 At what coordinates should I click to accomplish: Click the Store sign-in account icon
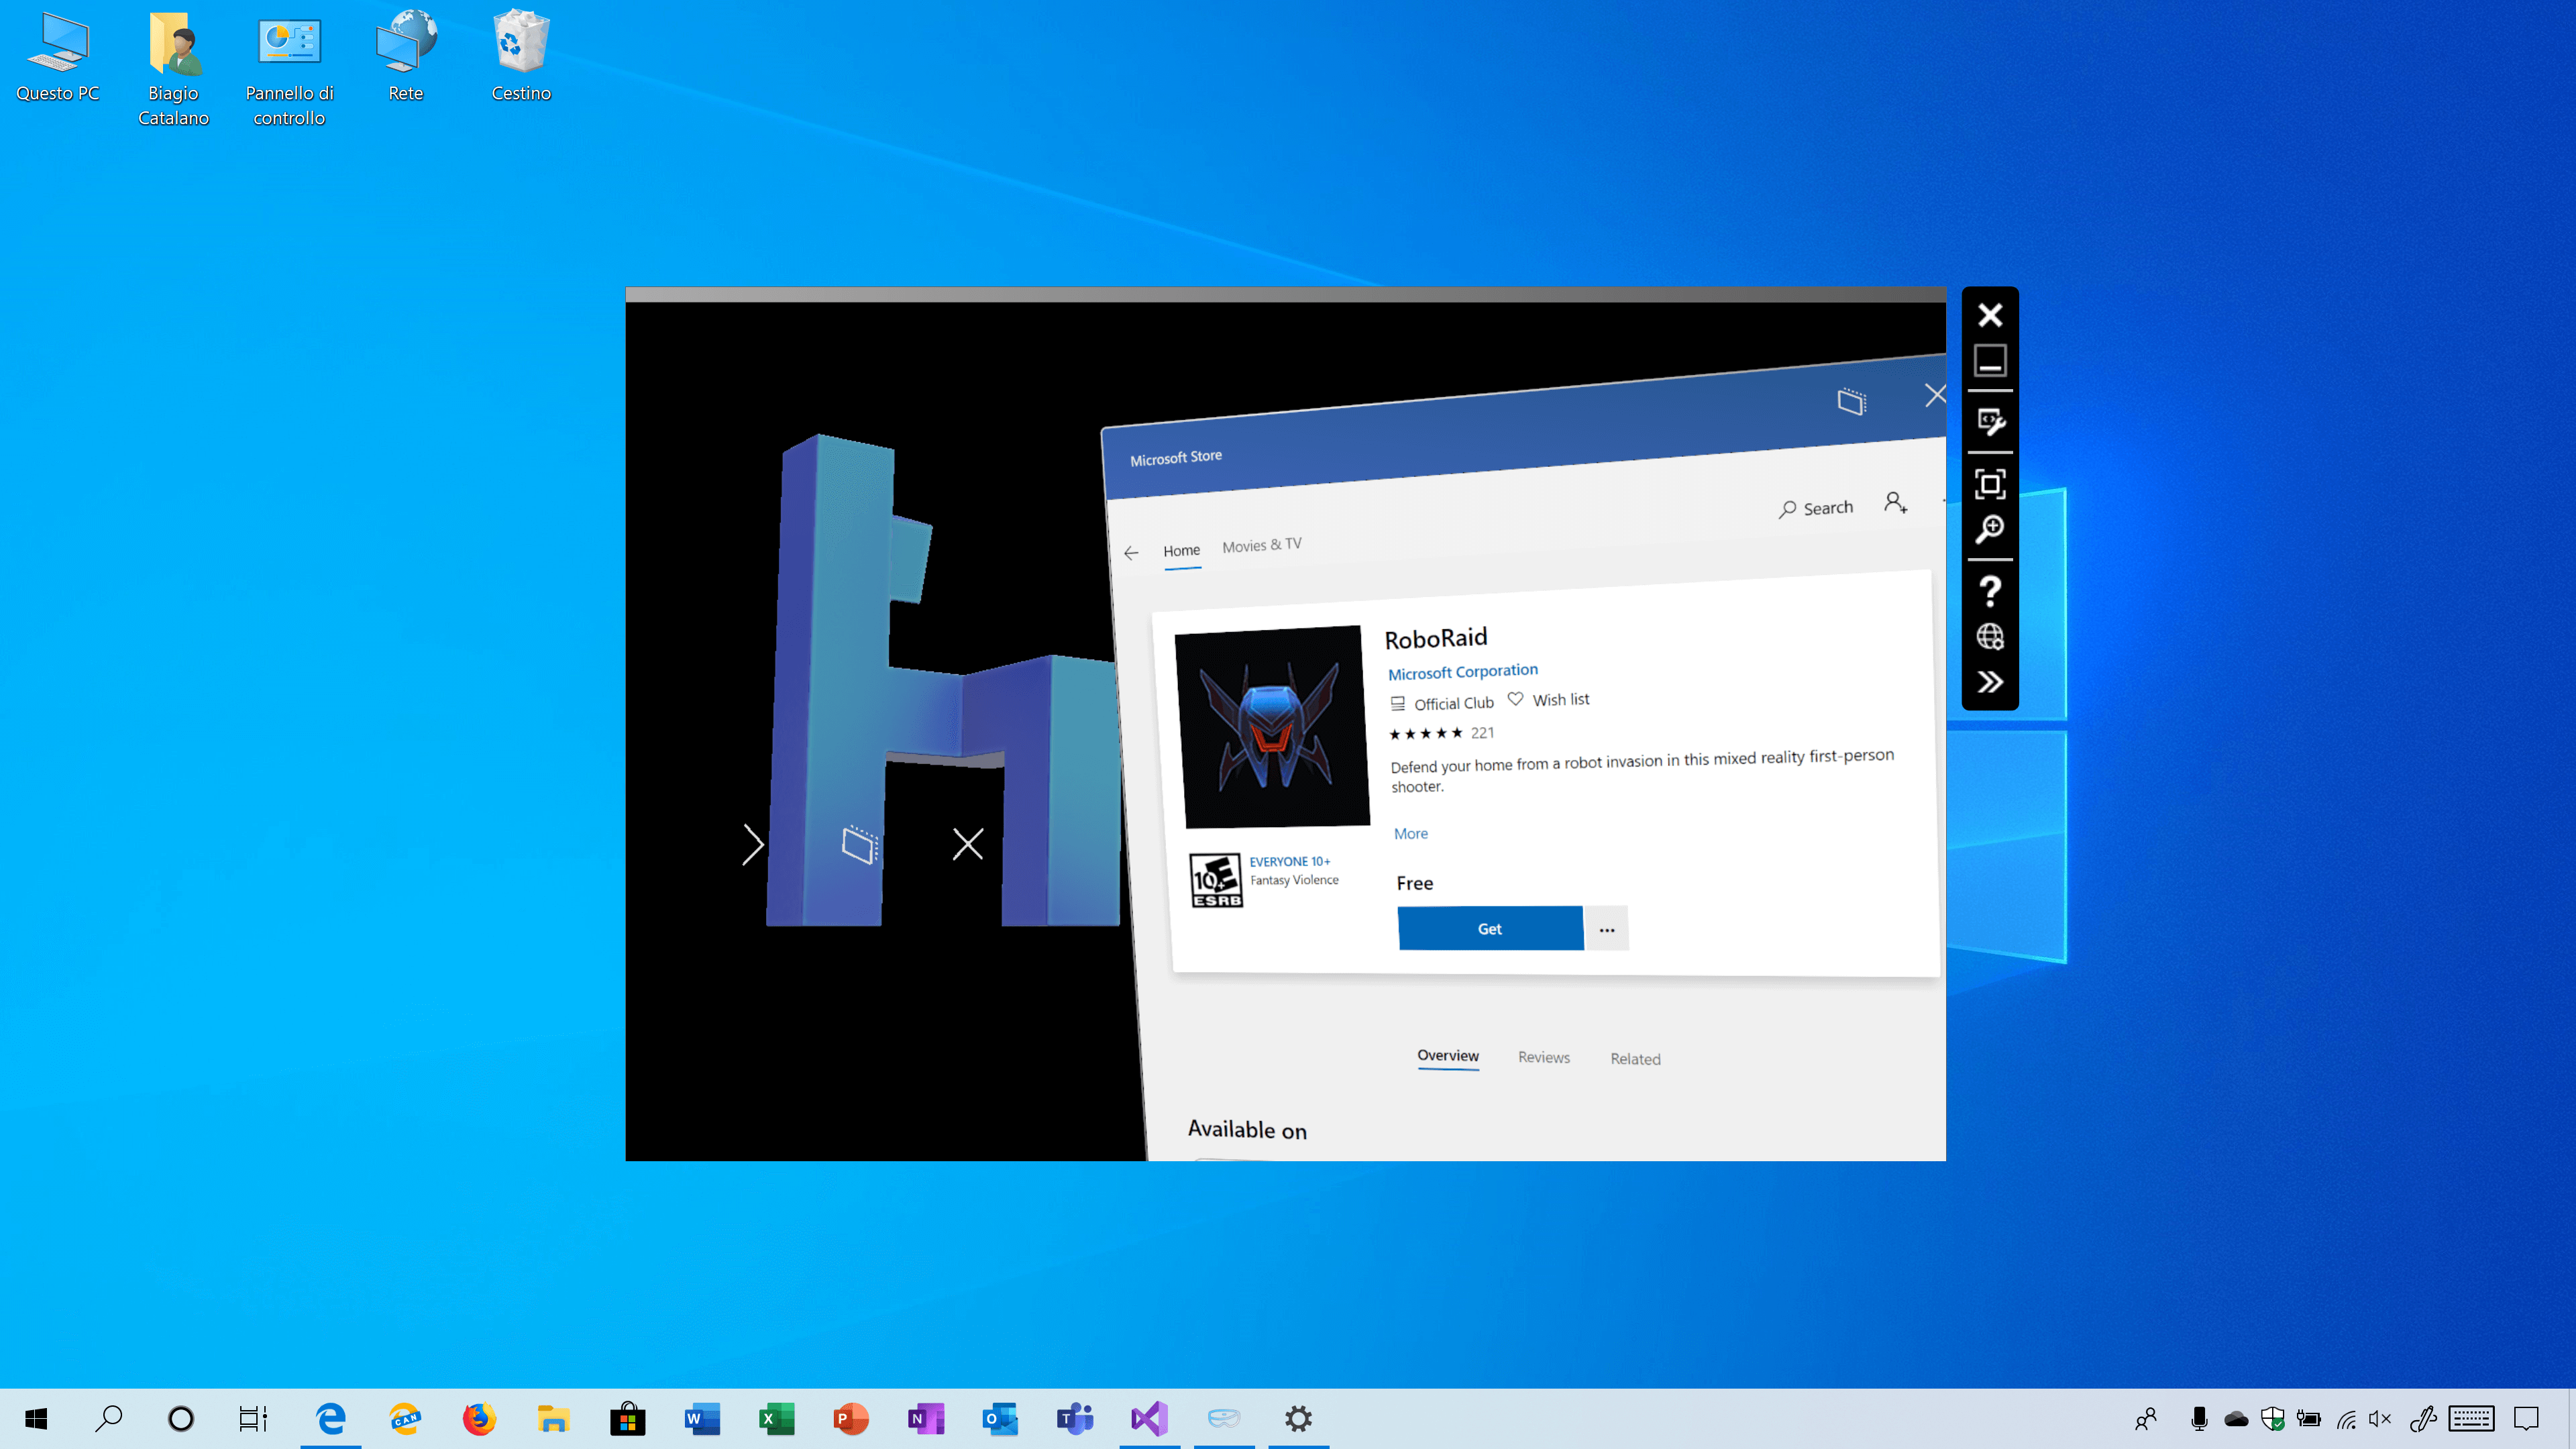click(x=1895, y=502)
